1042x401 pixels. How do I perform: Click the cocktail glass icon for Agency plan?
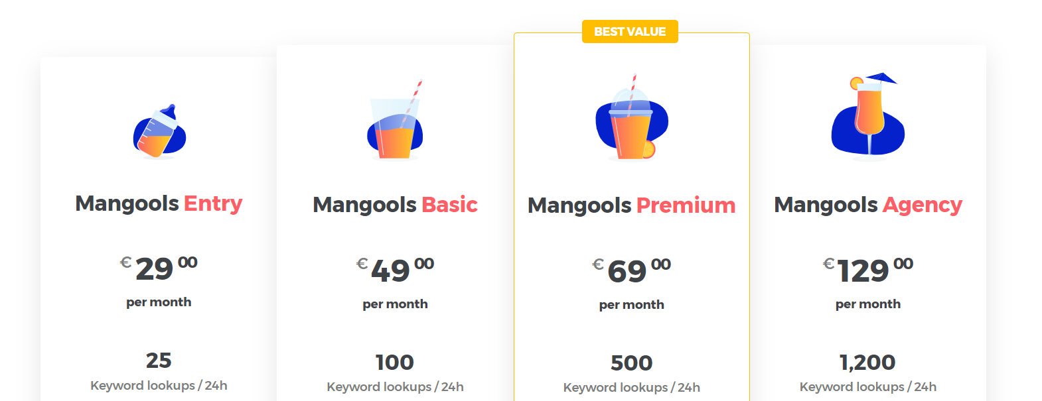click(868, 117)
